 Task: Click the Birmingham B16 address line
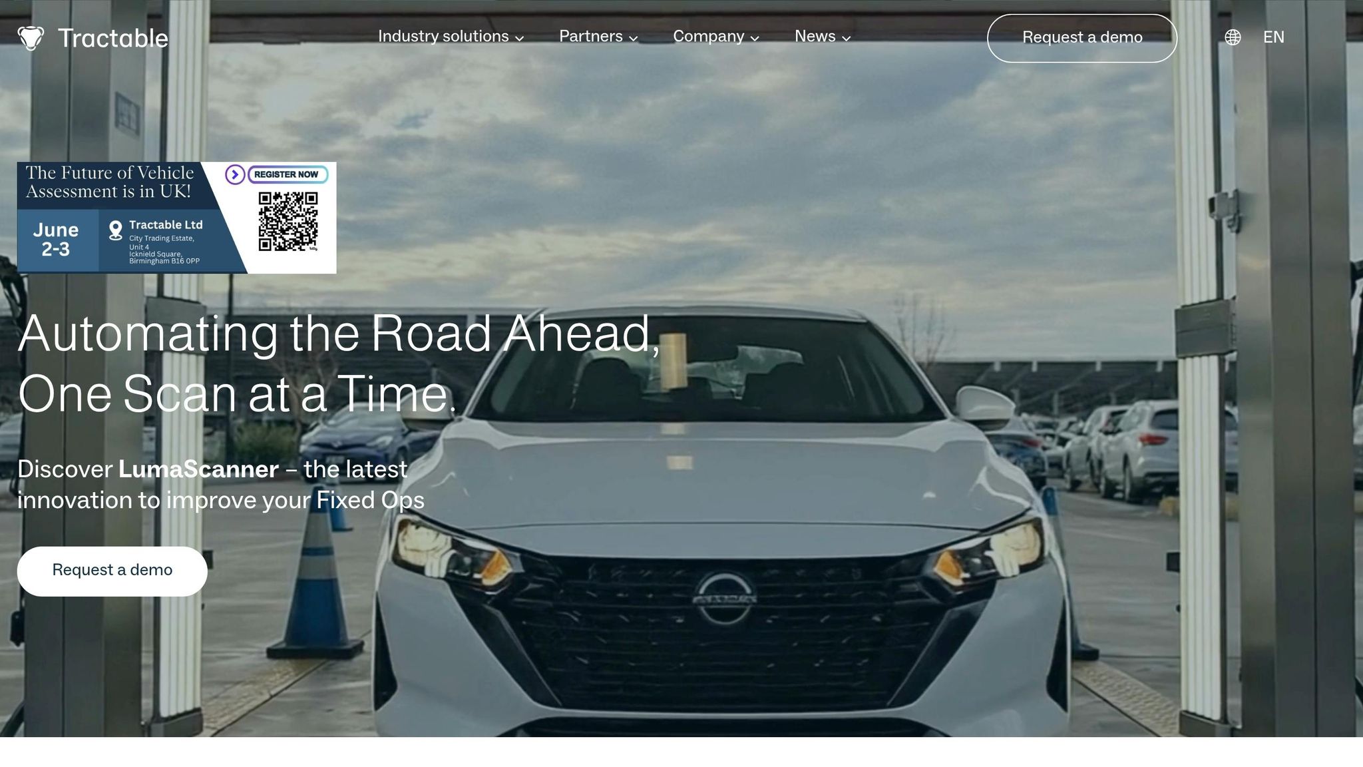click(x=164, y=262)
